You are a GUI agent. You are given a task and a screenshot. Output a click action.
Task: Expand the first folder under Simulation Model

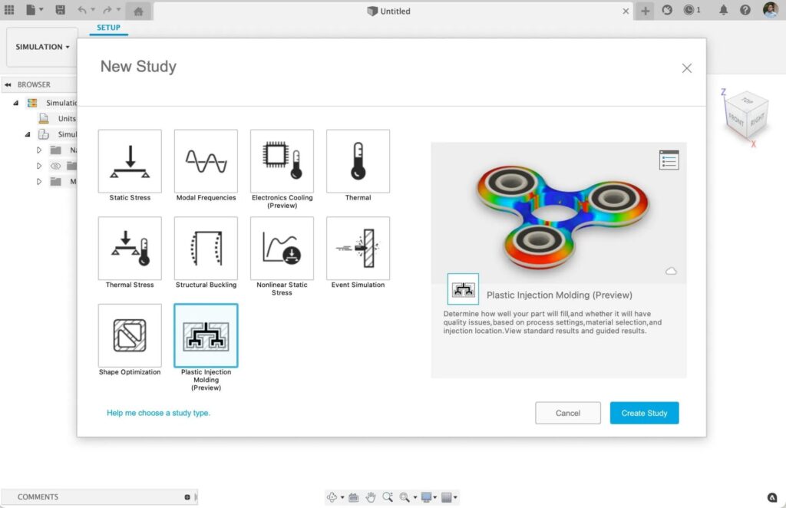pos(39,150)
